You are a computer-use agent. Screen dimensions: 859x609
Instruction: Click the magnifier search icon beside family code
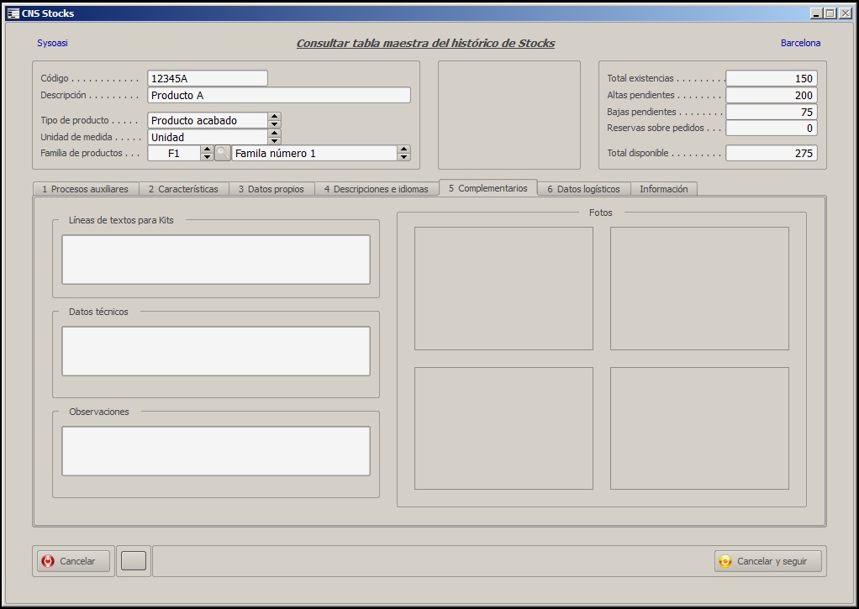coord(223,154)
